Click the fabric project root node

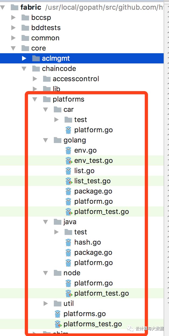pos(31,7)
